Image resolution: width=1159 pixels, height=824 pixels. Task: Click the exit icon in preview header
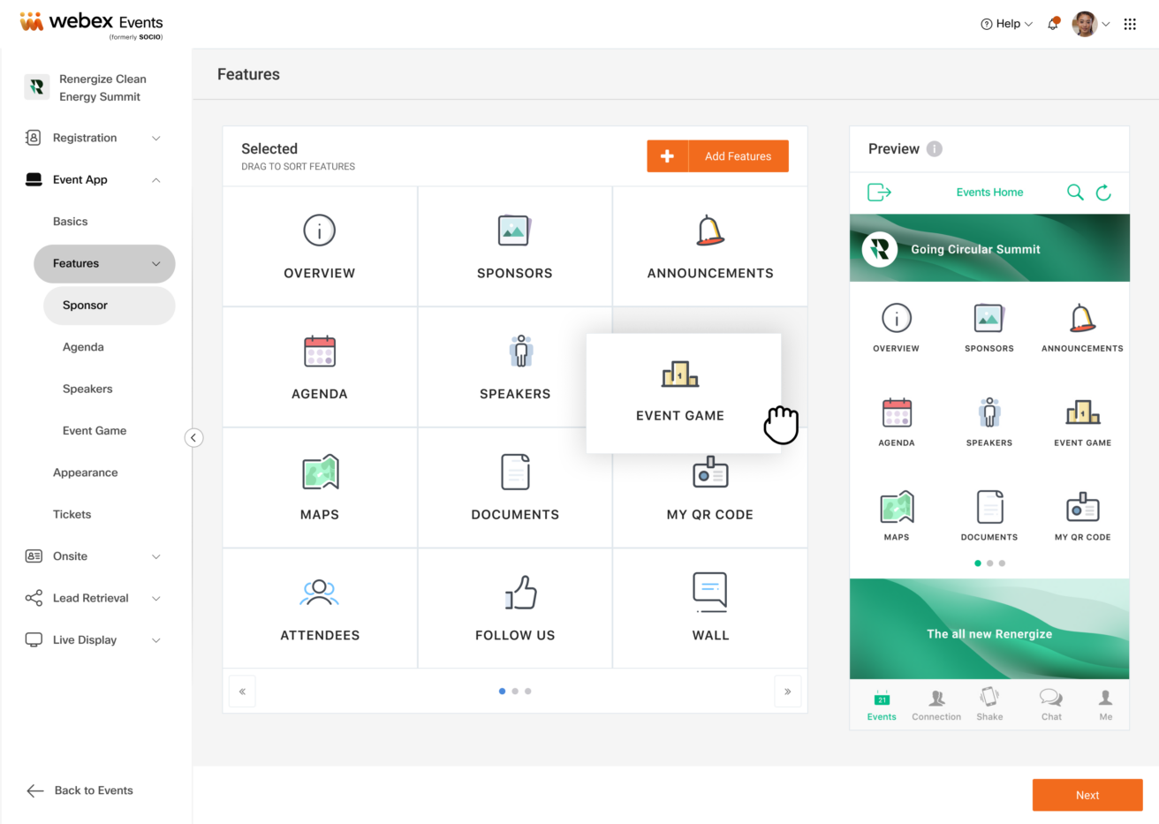[879, 193]
